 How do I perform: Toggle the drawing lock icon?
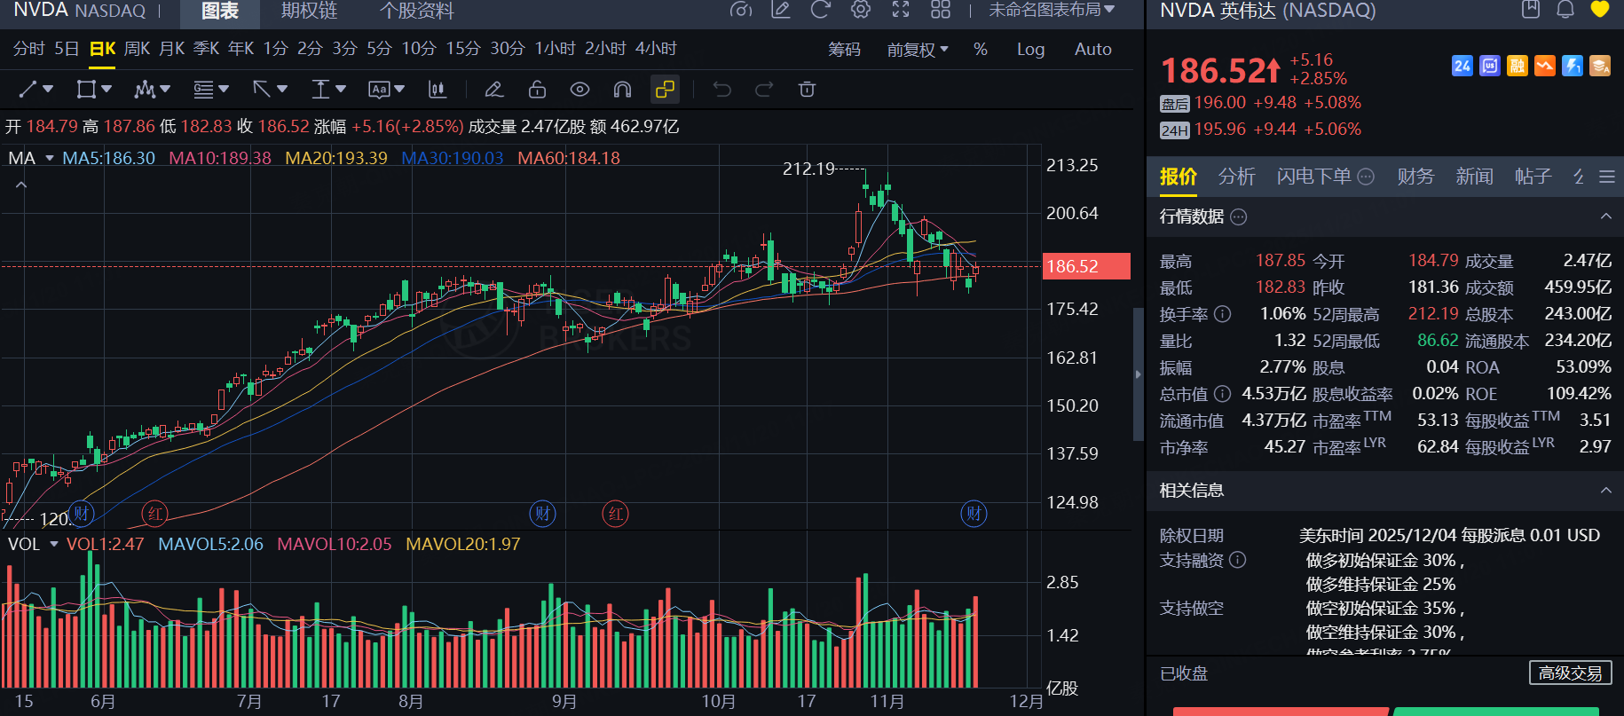537,89
